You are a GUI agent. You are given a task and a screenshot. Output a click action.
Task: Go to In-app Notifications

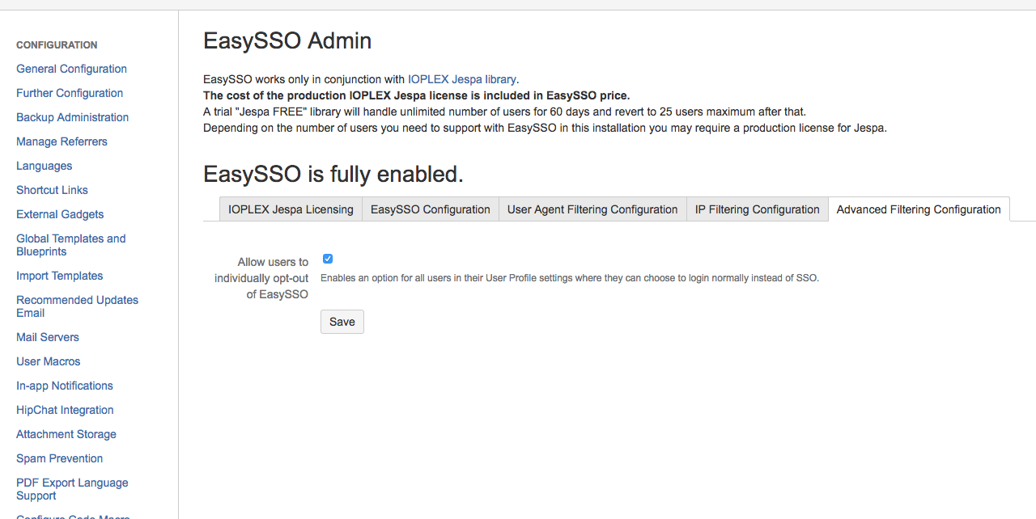coord(65,386)
